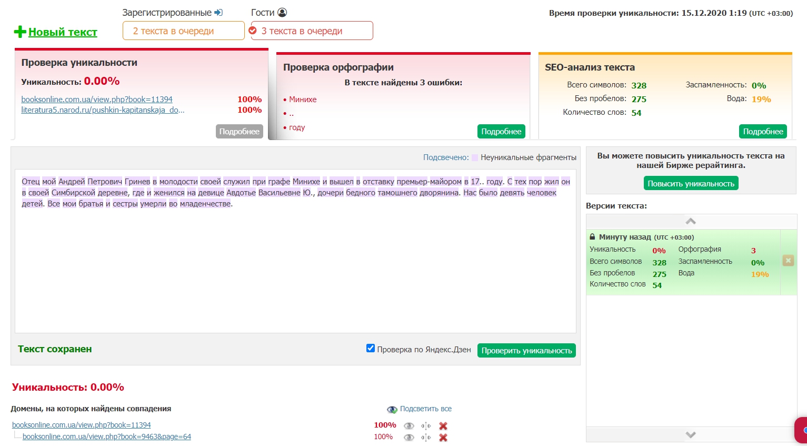Collapse versions list with the up chevron
Image resolution: width=807 pixels, height=446 pixels.
[691, 221]
